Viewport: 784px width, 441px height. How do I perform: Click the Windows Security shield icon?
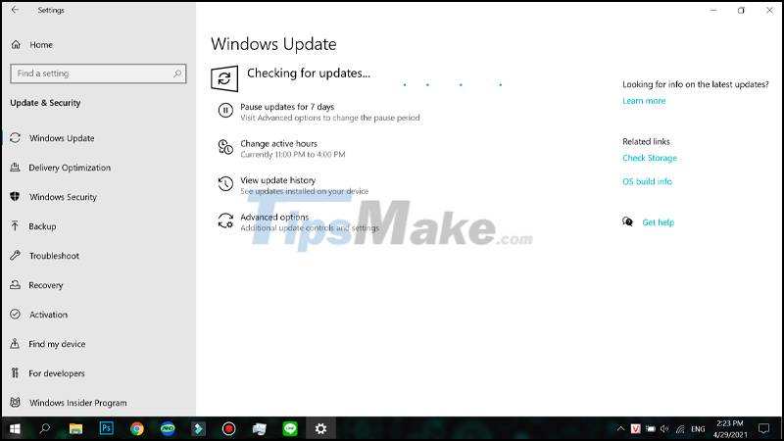pyautogui.click(x=15, y=197)
